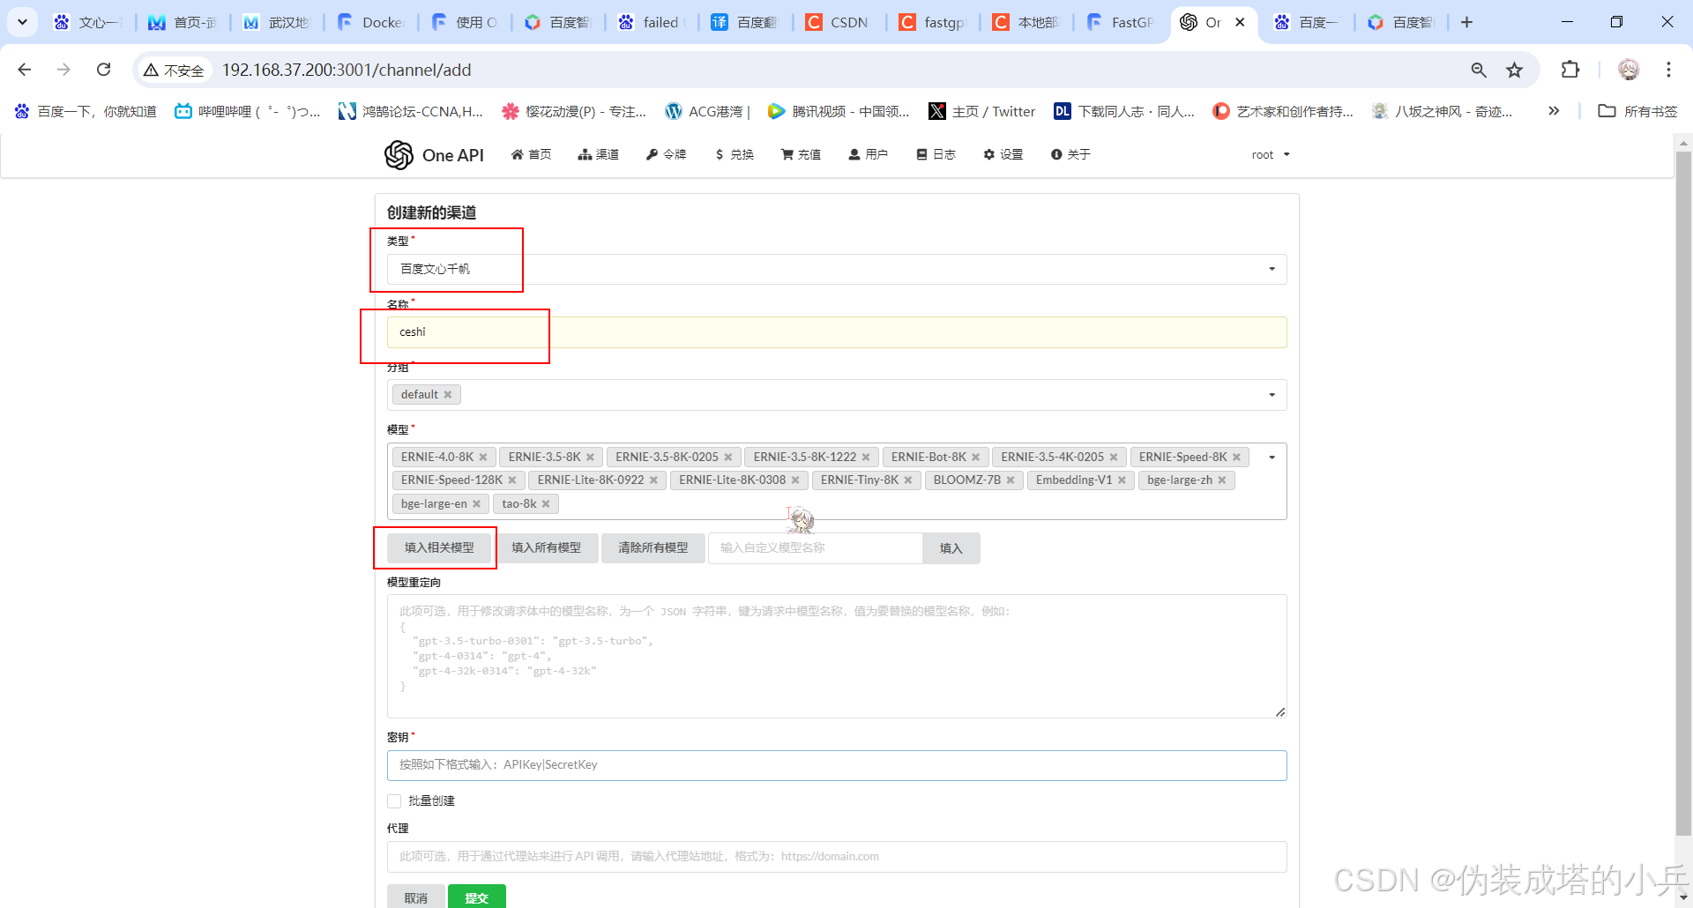Open the 首页 home menu item

pyautogui.click(x=531, y=154)
